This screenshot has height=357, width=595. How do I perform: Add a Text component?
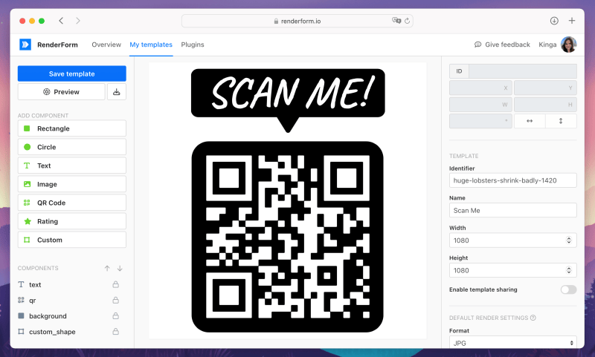tap(71, 166)
